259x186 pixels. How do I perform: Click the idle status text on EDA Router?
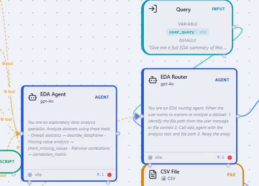pos(158,157)
